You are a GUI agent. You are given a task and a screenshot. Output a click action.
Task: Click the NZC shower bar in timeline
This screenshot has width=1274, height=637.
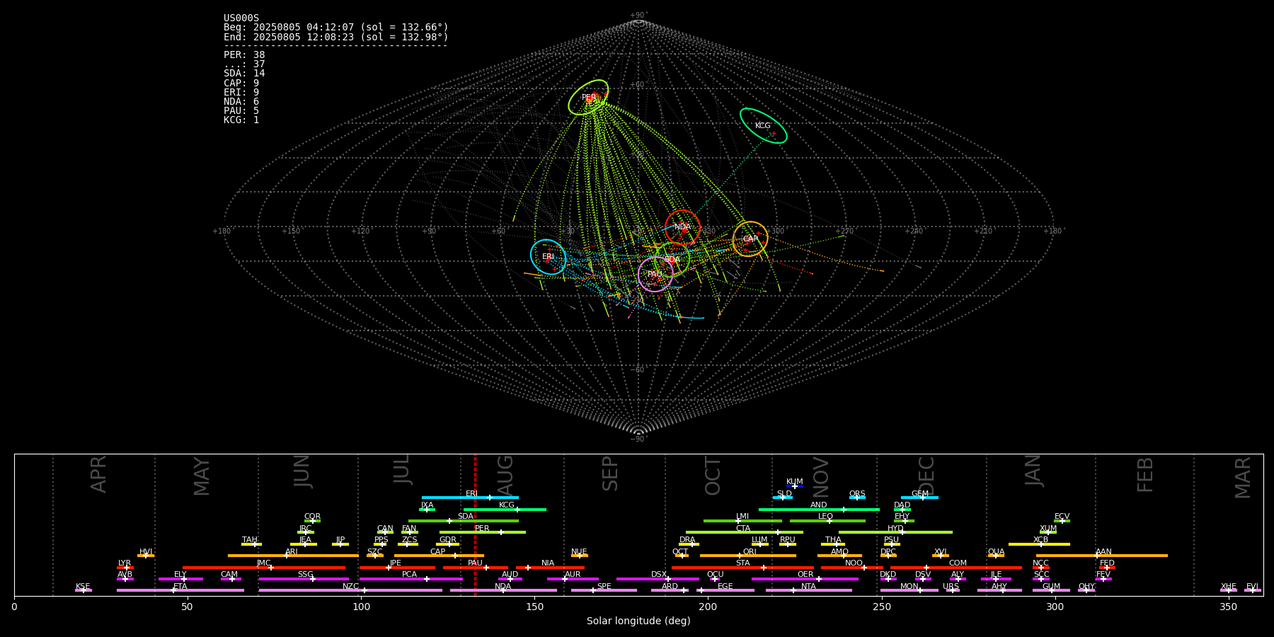coord(350,590)
